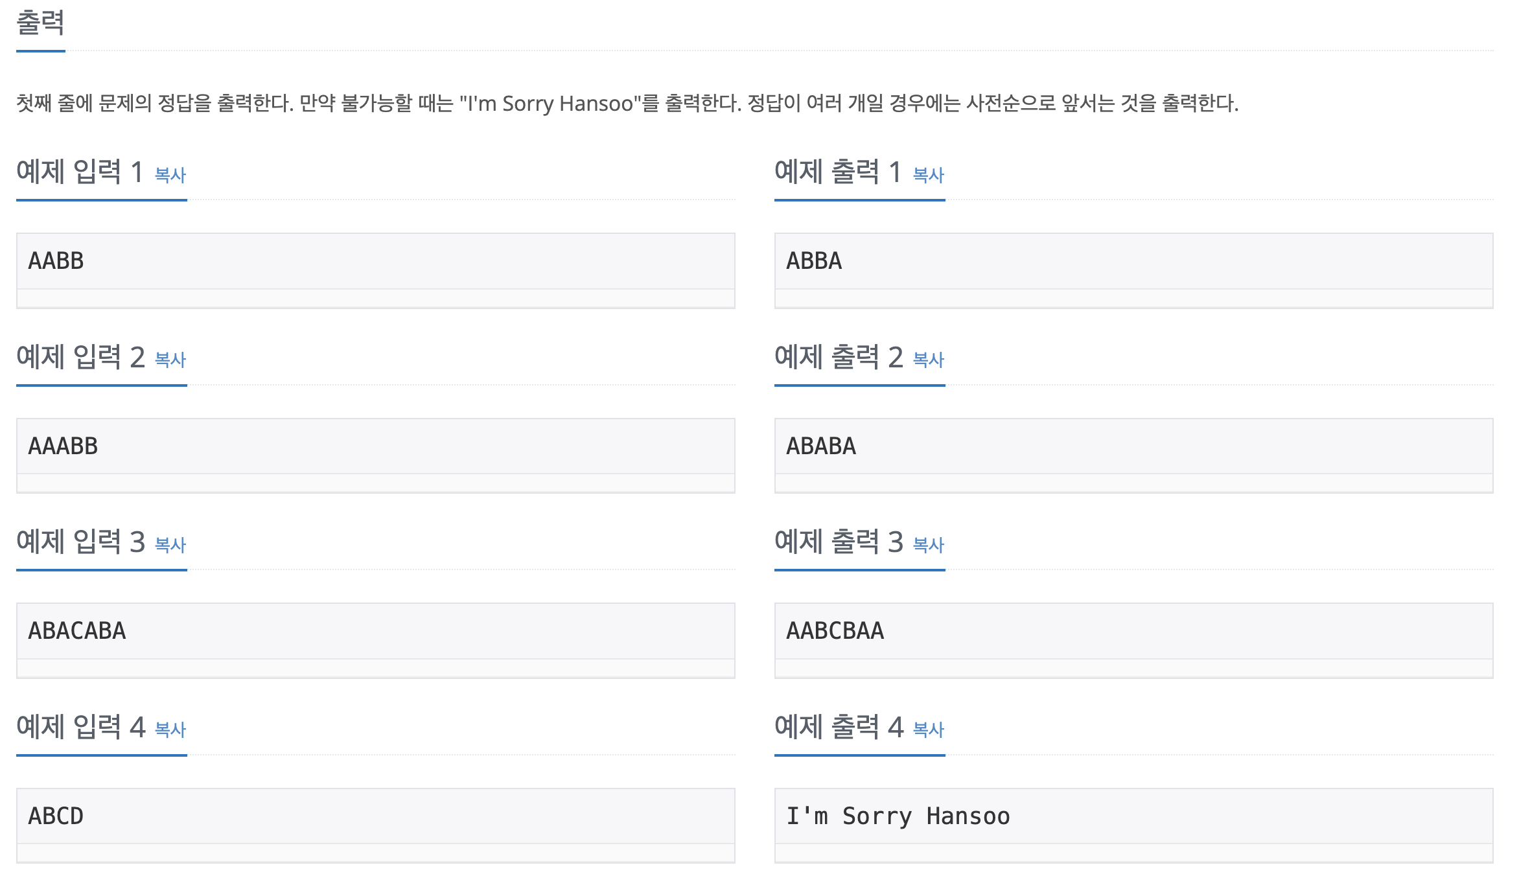Copy example input 1 via 복사 link
1519x885 pixels.
click(x=170, y=175)
